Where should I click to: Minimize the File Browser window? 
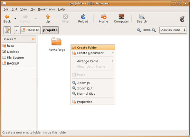[x=173, y=3]
